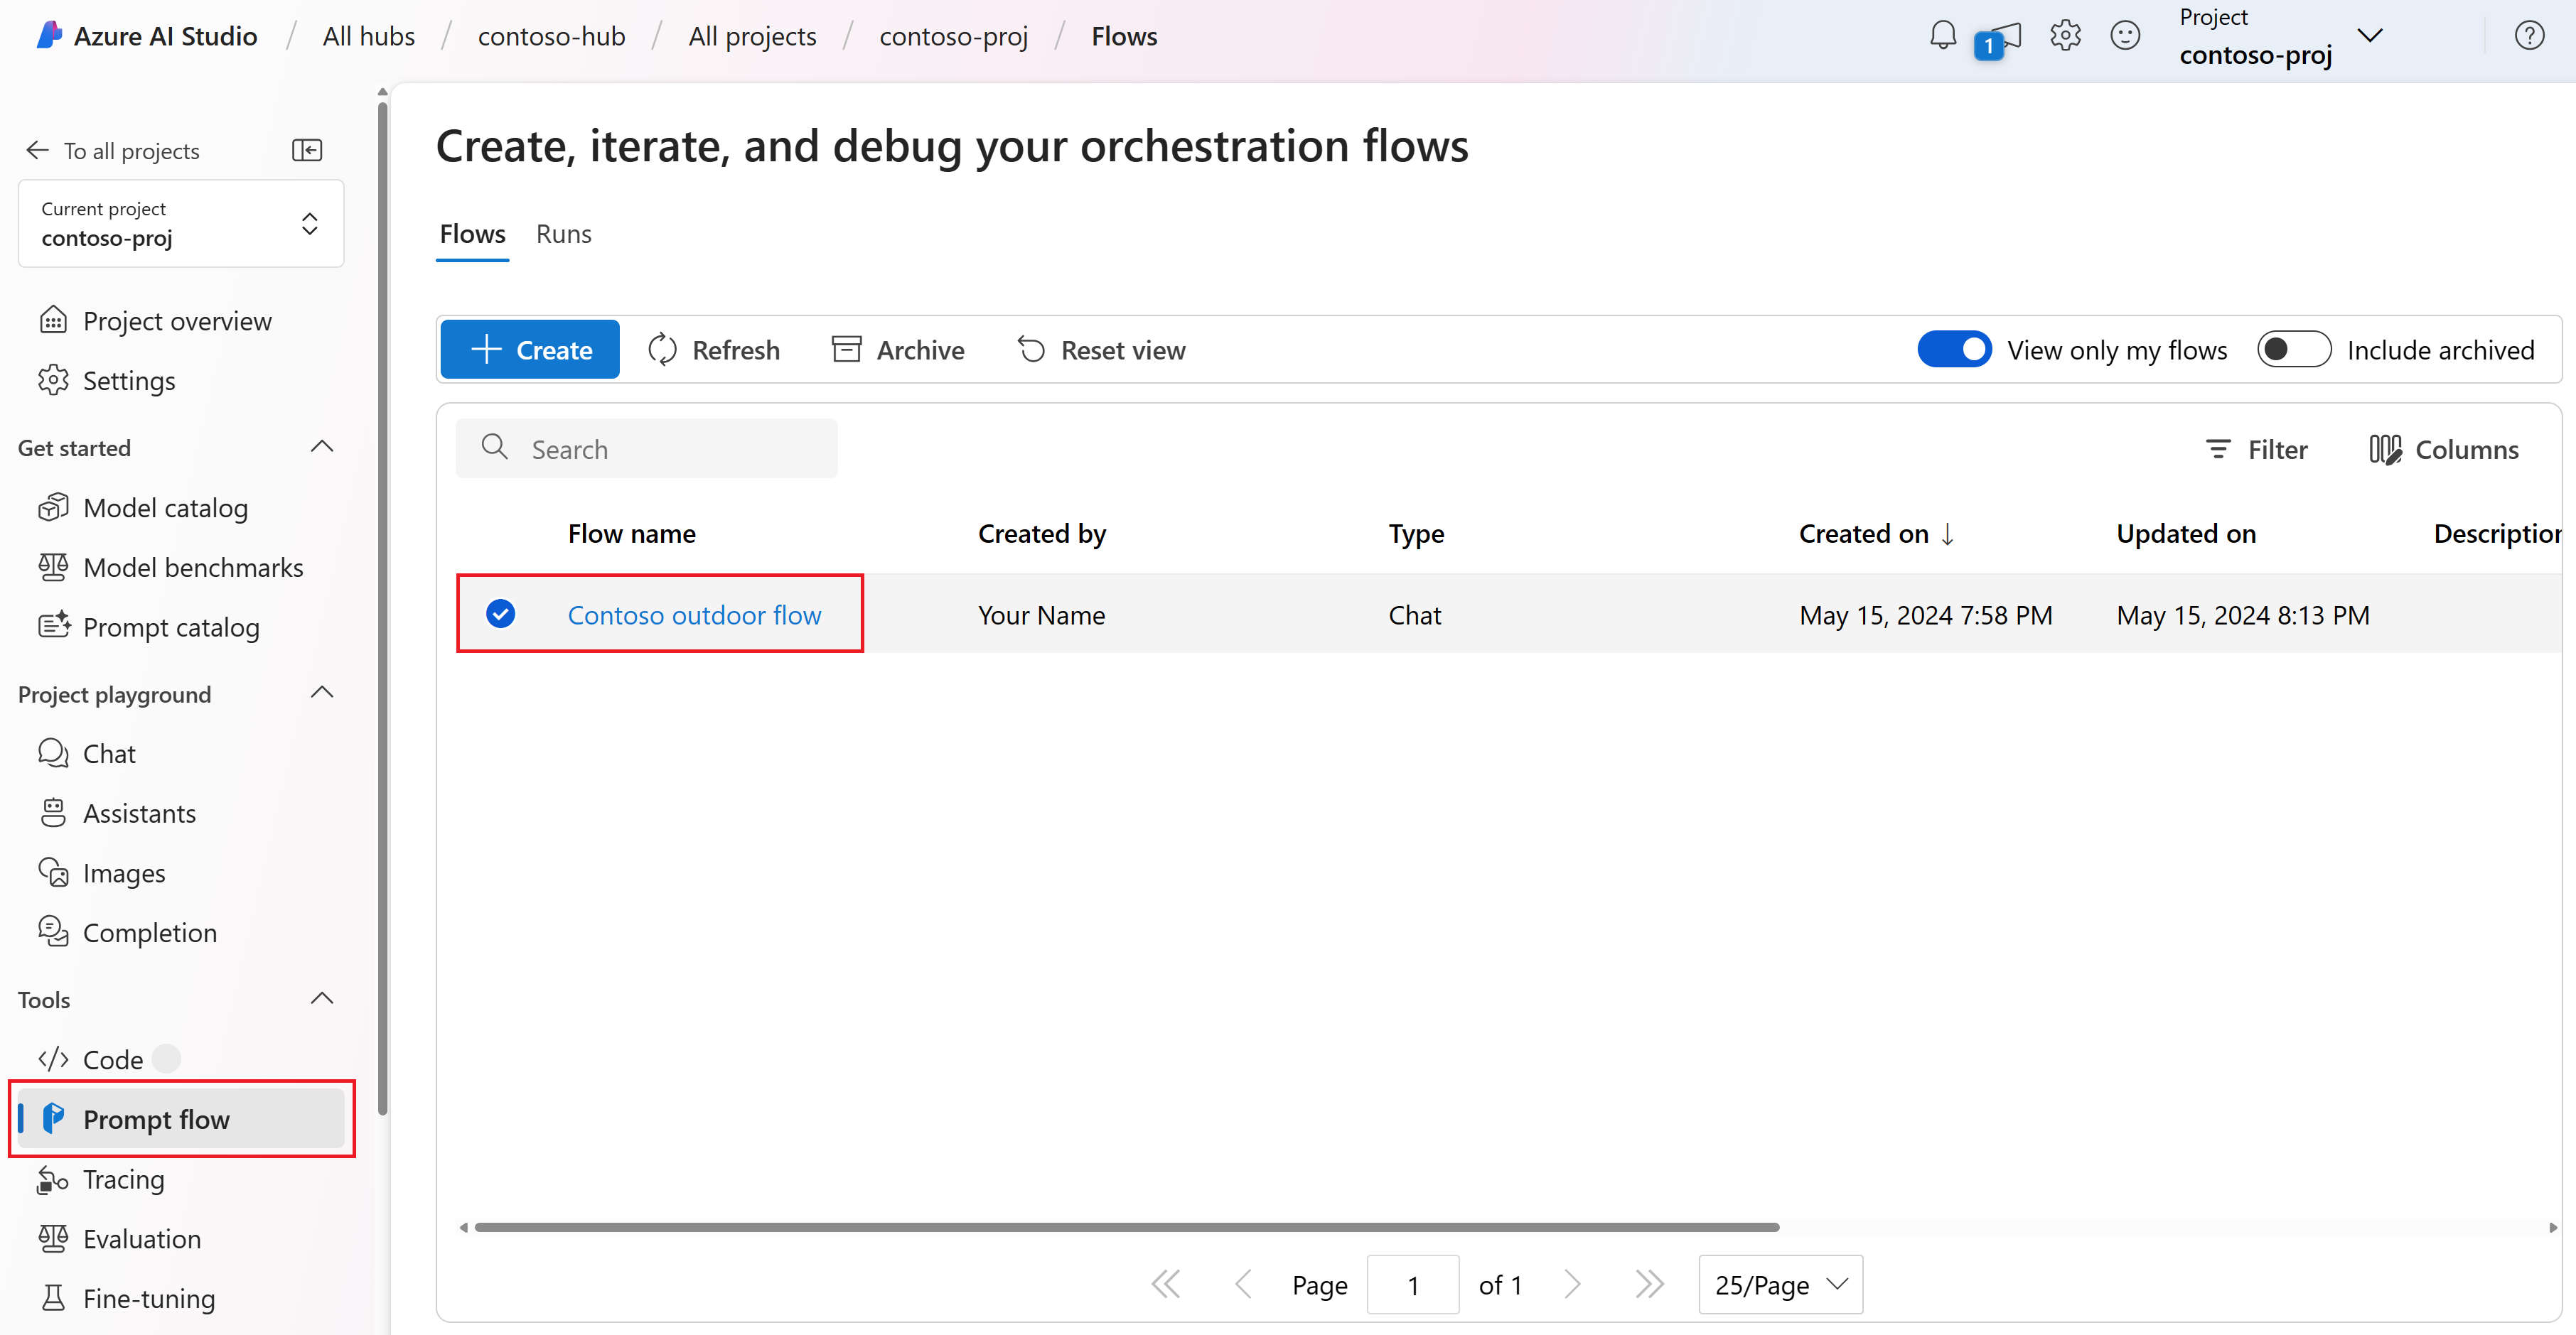Click Reset view
Screen dimensions: 2576x1335
[1101, 350]
